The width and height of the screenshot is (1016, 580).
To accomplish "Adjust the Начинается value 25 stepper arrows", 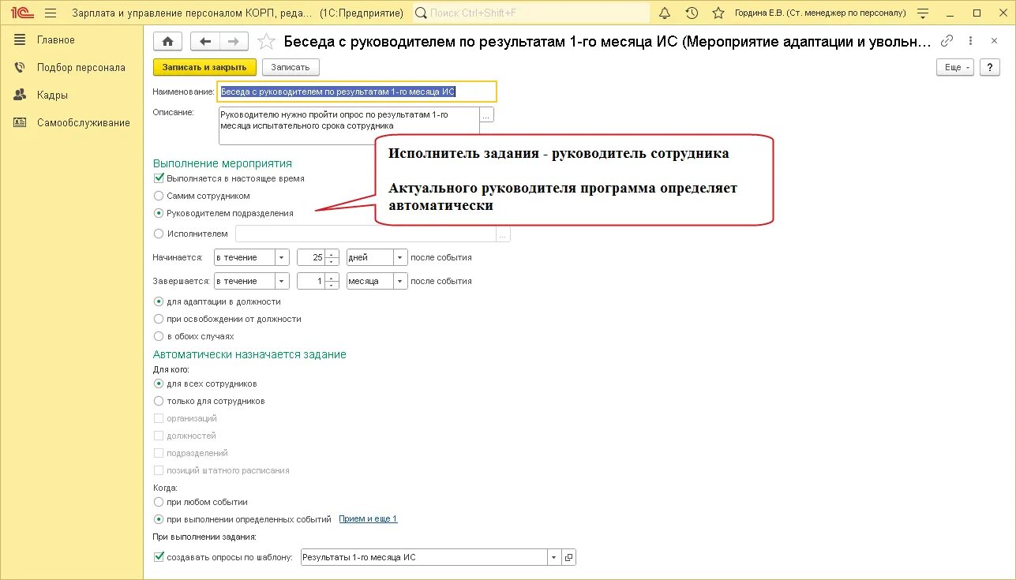I will tap(332, 257).
